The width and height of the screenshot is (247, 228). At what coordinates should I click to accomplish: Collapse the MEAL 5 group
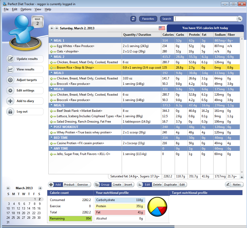point(51,105)
